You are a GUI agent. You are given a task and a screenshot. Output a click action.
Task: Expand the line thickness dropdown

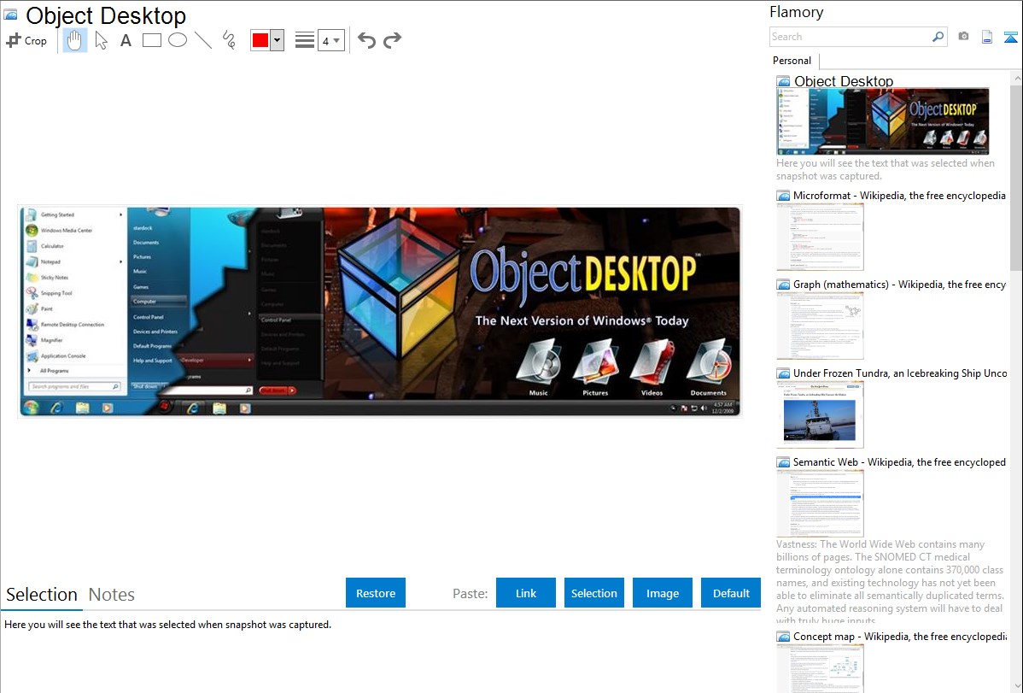pos(336,40)
